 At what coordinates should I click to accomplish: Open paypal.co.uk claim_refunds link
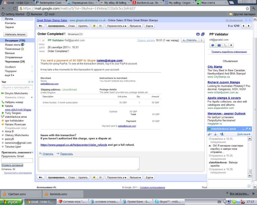(74, 145)
